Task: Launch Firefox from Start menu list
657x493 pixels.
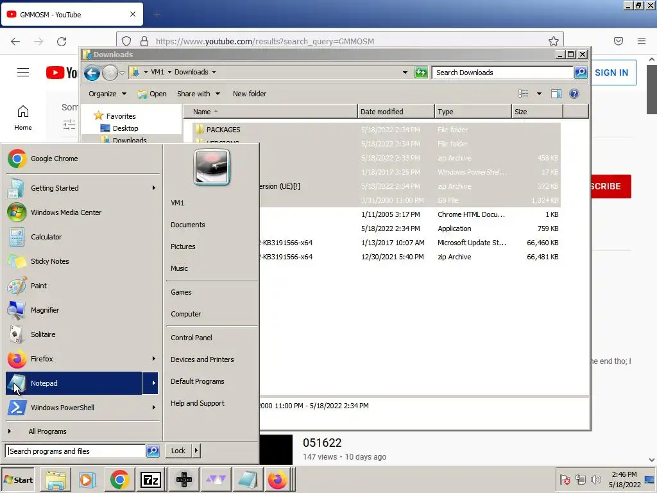Action: 74,359
